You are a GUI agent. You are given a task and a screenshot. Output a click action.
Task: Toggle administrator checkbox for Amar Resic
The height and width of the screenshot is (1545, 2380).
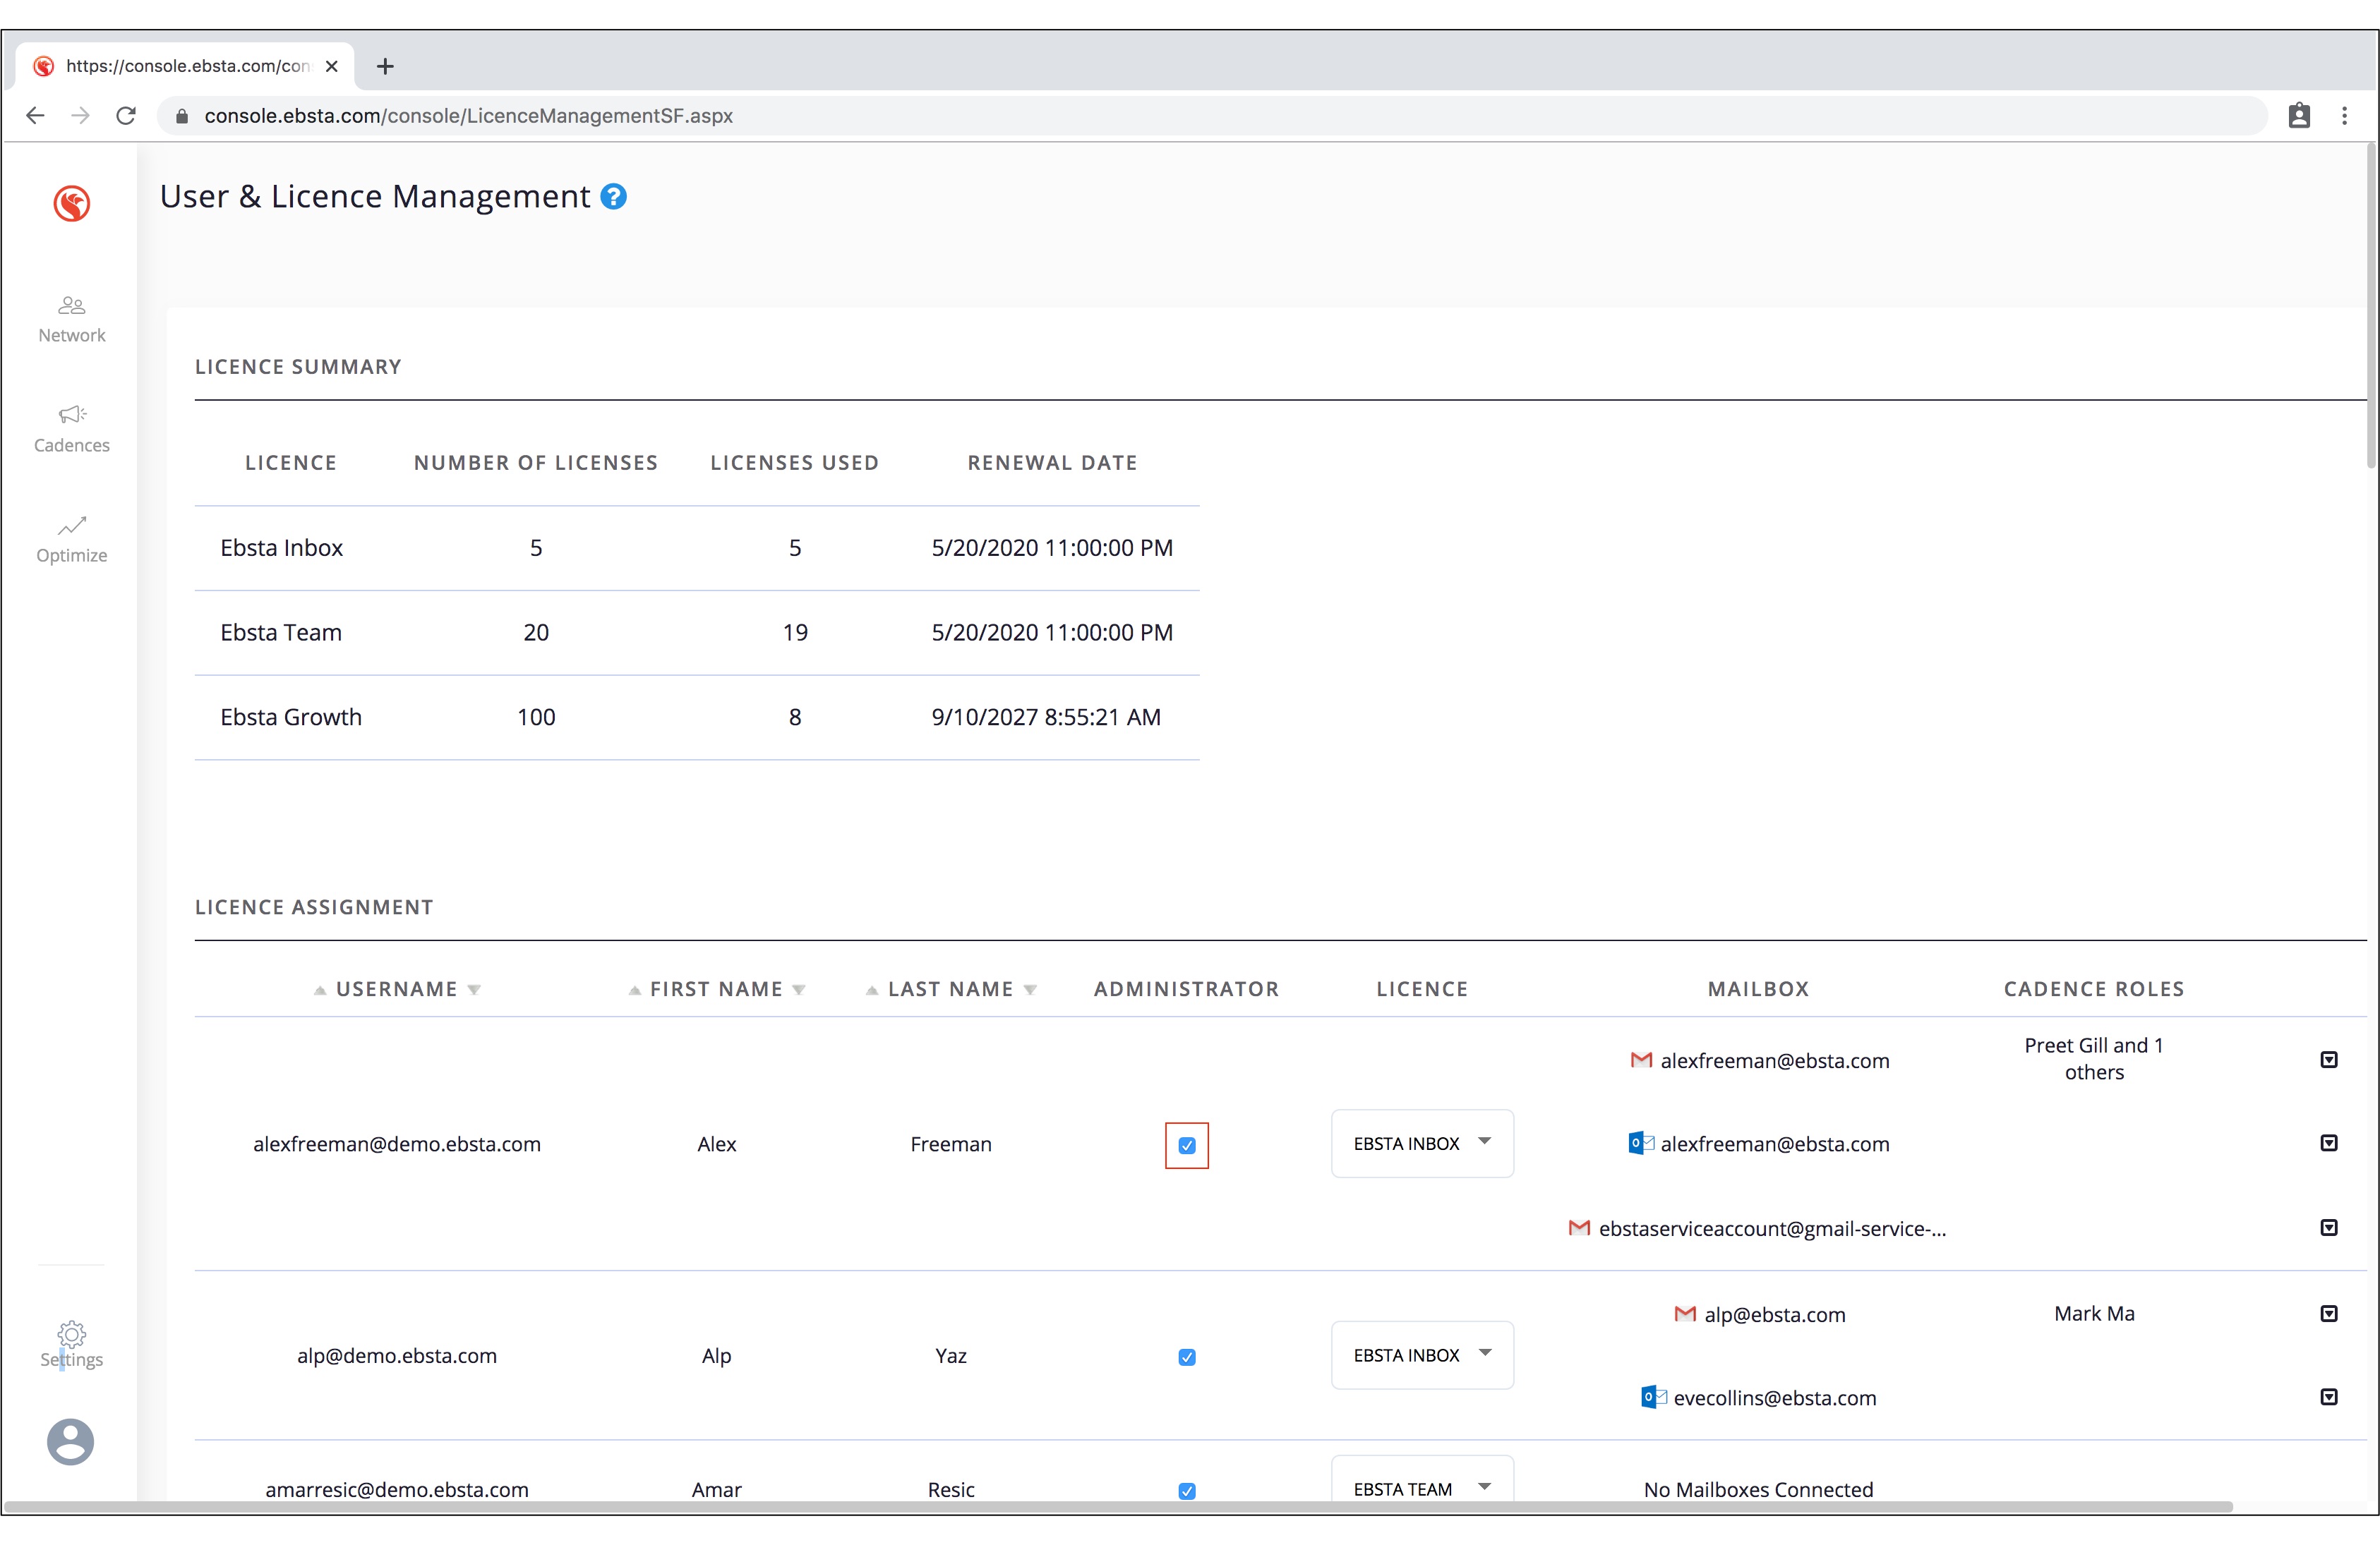(1186, 1490)
